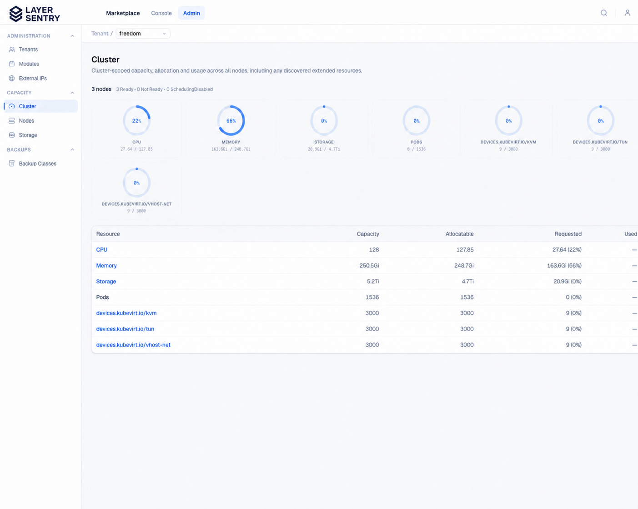Click the CPU allocatable value 127.85
638x509 pixels.
point(465,250)
